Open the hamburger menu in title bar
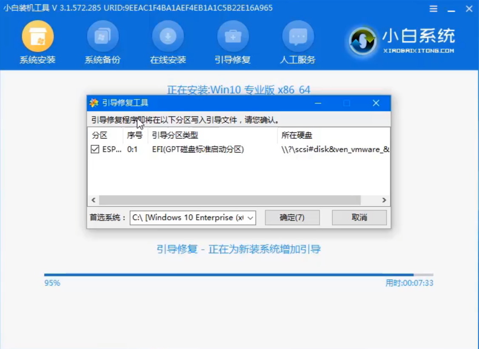 click(x=433, y=8)
